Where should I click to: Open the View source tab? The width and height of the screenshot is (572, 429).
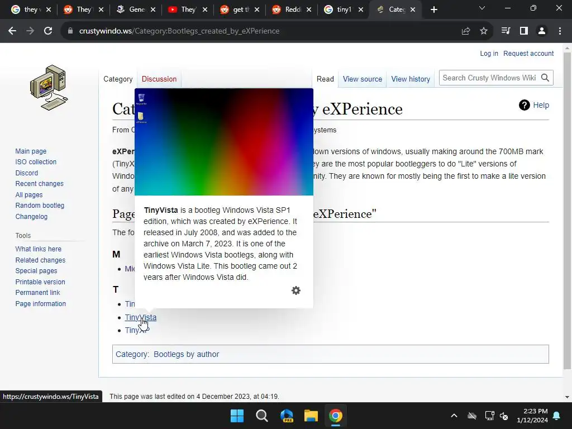[362, 79]
